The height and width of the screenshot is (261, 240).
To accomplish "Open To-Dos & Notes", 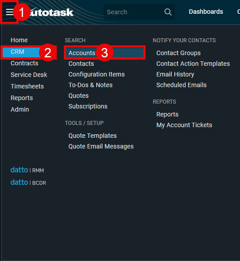I will pyautogui.click(x=90, y=85).
